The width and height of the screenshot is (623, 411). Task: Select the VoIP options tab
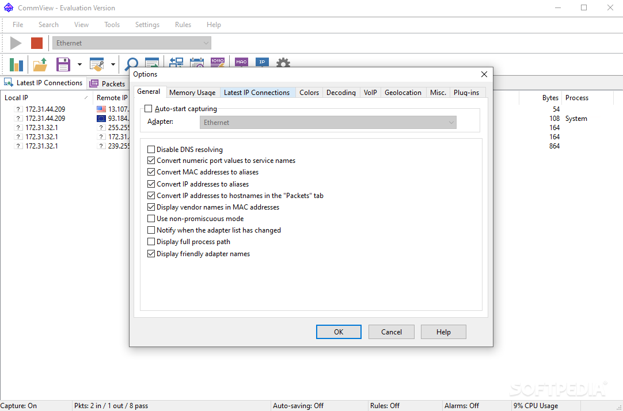click(x=370, y=93)
